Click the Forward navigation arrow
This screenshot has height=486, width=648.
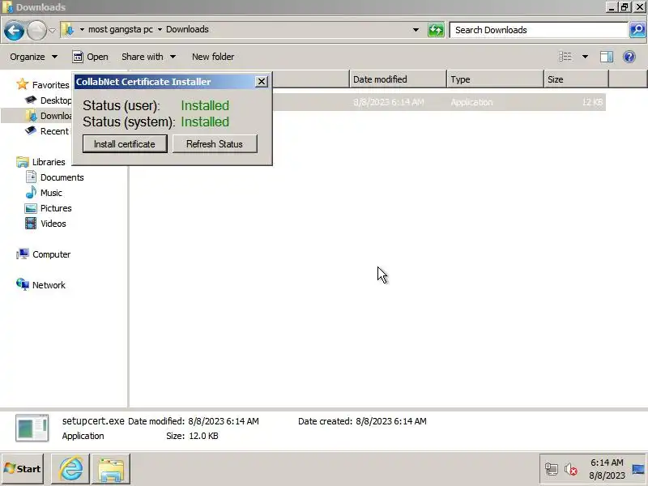point(36,30)
